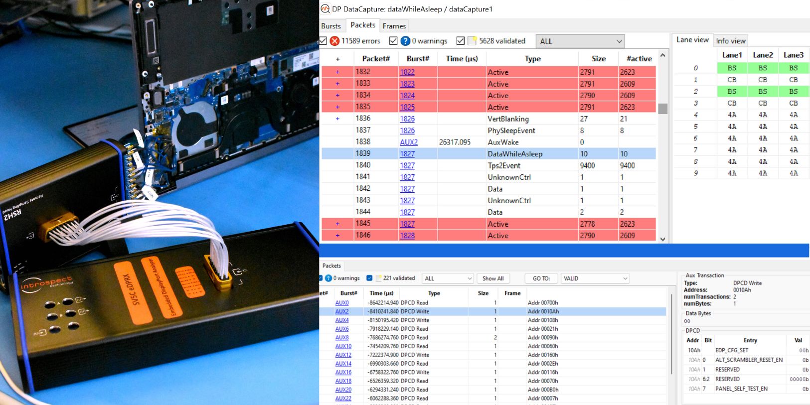Select the Packets tab at top
Viewport: 810px width, 405px height.
(363, 25)
